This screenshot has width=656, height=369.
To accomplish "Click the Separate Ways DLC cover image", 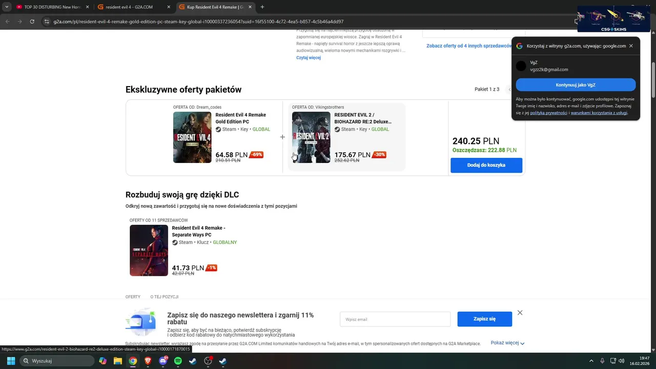I will click(149, 251).
